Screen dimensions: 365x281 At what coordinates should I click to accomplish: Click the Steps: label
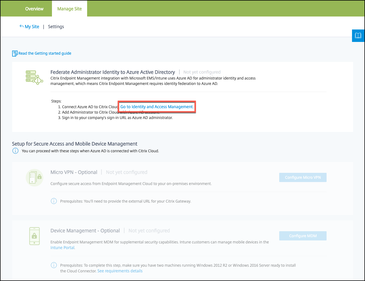56,101
